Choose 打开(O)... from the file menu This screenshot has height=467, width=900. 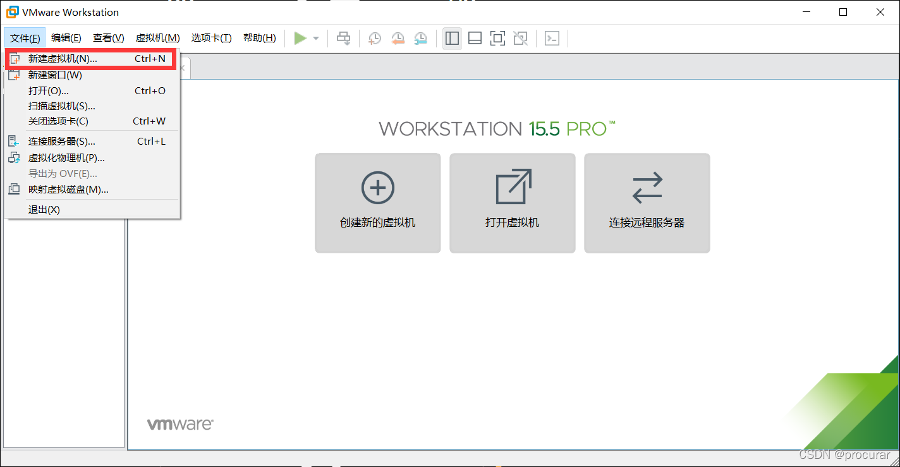(92, 91)
